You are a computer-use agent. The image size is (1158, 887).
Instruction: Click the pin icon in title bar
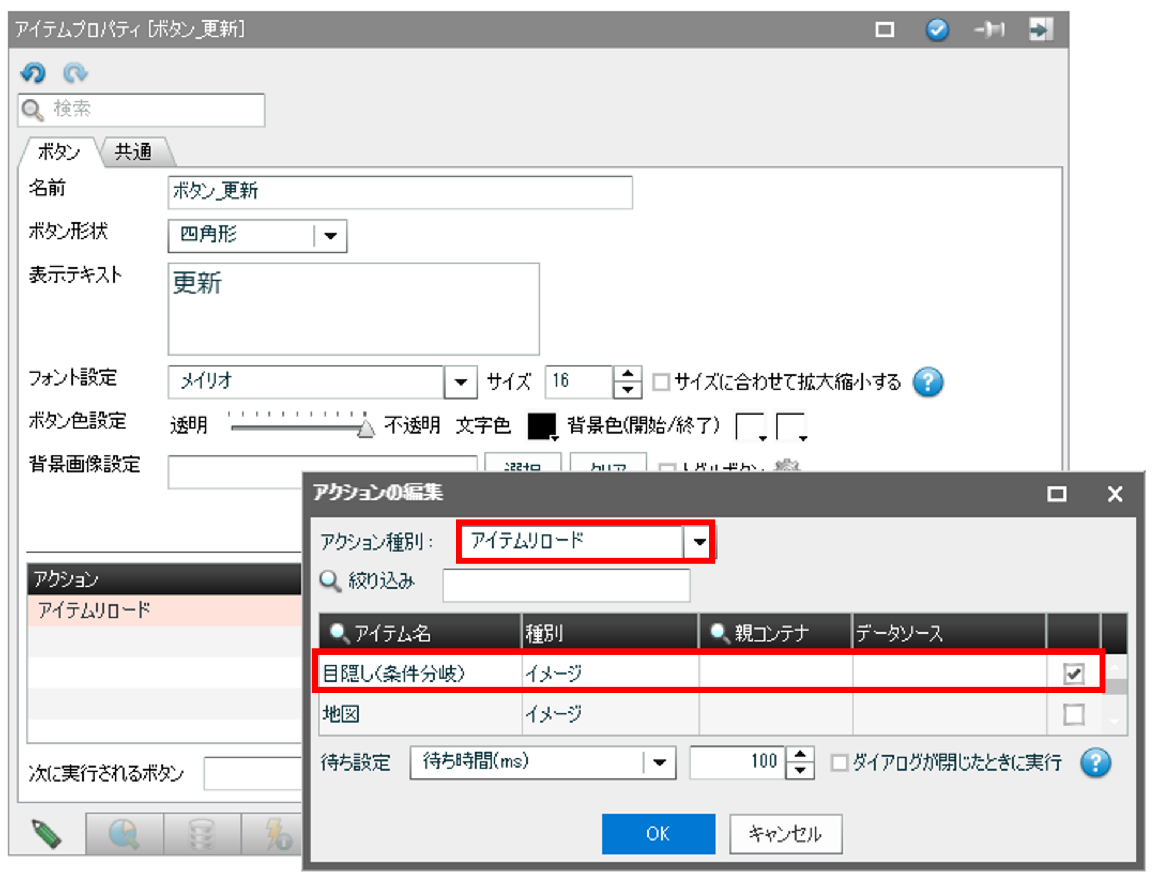[x=989, y=29]
